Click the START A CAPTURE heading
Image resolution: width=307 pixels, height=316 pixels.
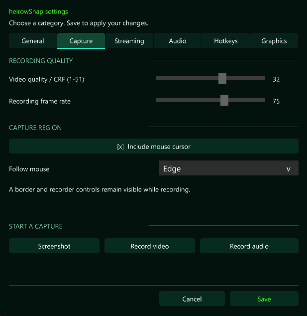click(x=36, y=226)
